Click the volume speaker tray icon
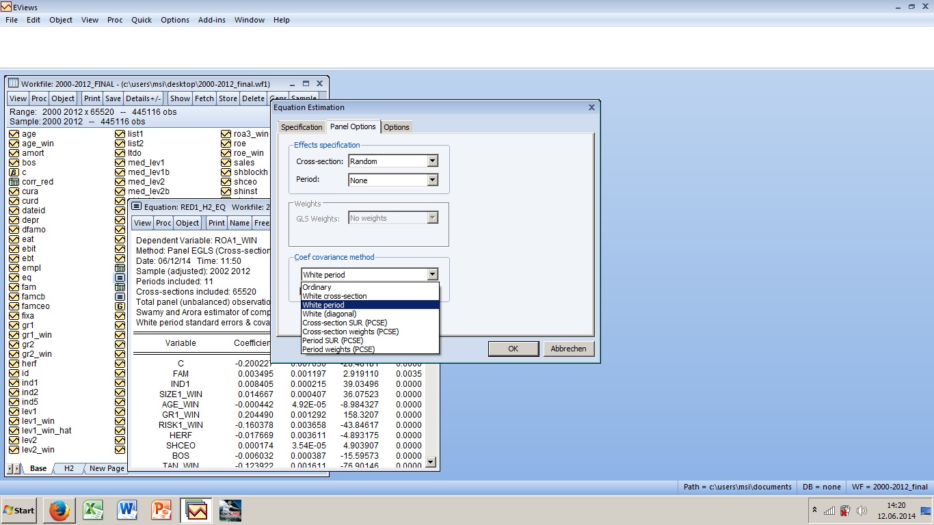Image resolution: width=934 pixels, height=525 pixels. click(862, 511)
